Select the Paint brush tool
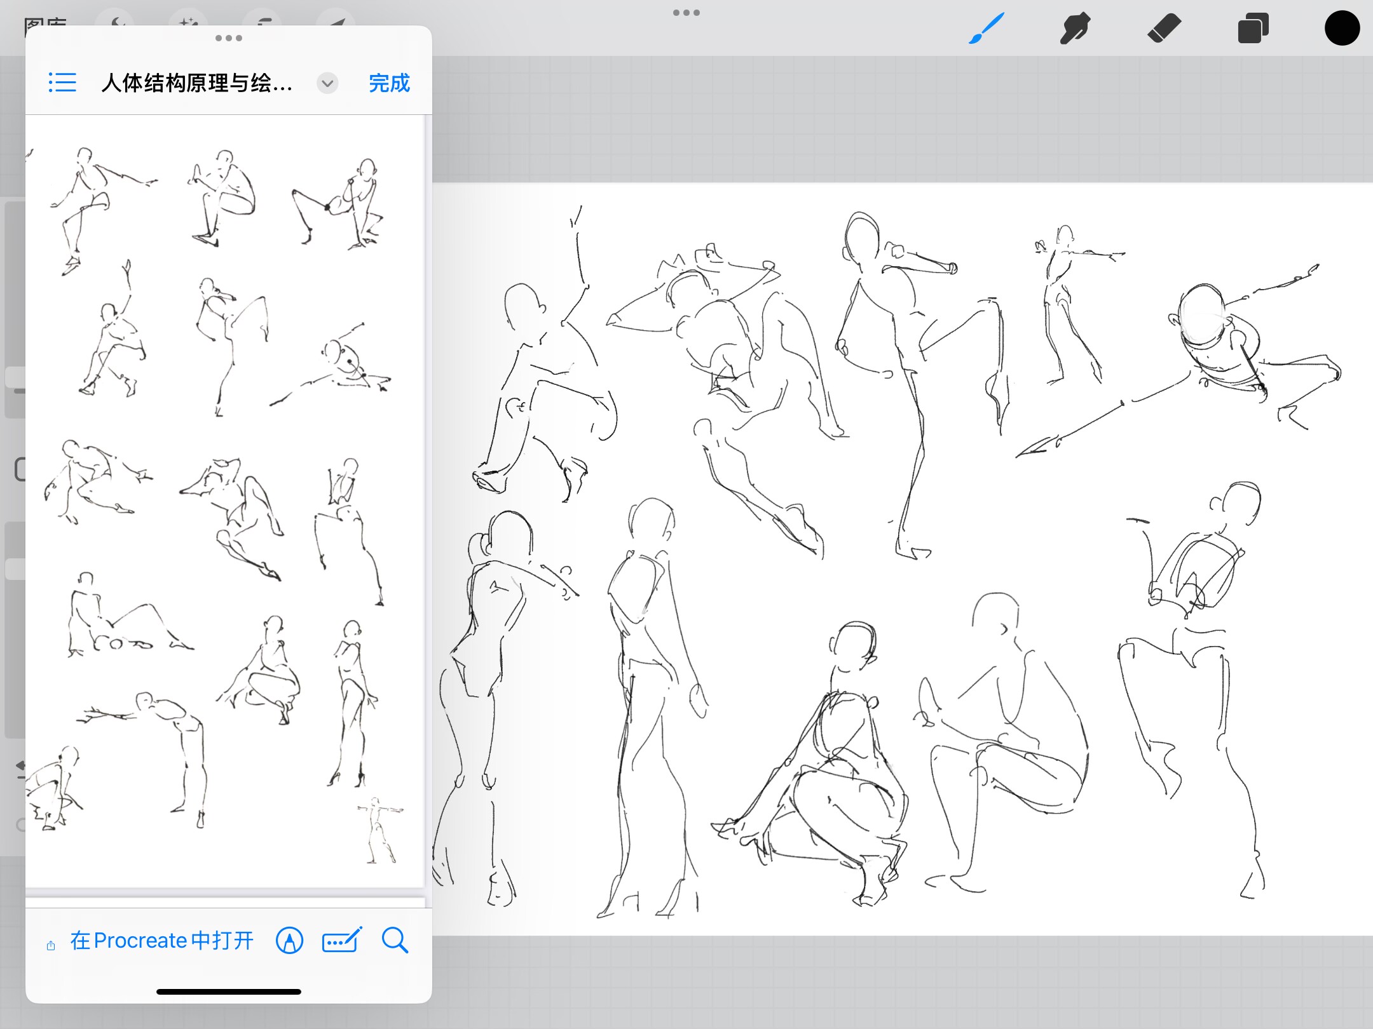The image size is (1373, 1029). coord(986,29)
